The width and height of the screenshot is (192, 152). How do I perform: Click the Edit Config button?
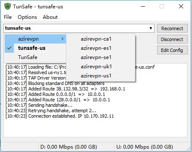point(172,50)
